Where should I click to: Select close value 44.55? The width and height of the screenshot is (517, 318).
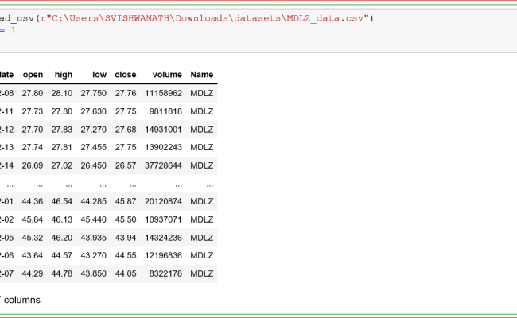click(x=126, y=255)
